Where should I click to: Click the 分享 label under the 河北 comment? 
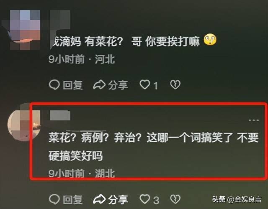click(x=118, y=85)
